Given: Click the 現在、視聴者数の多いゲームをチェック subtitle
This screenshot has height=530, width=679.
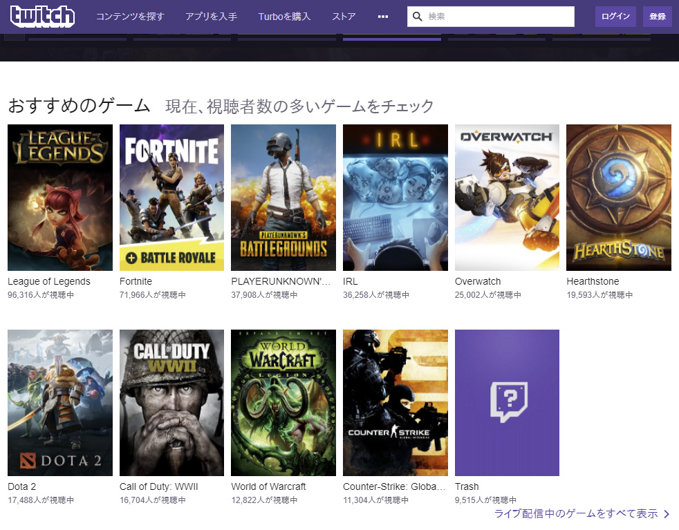Looking at the screenshot, I should (299, 106).
